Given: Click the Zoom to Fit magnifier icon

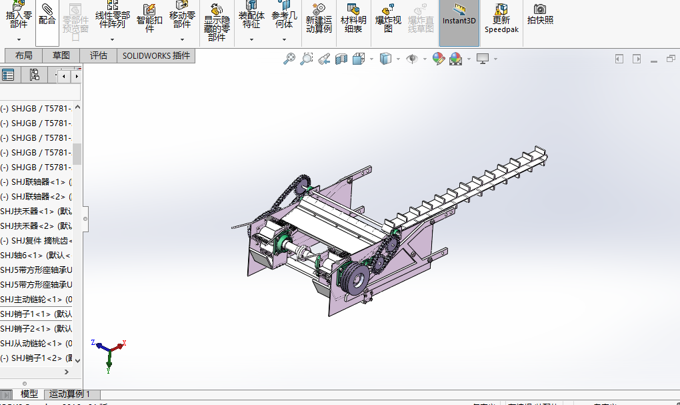Looking at the screenshot, I should (289, 59).
